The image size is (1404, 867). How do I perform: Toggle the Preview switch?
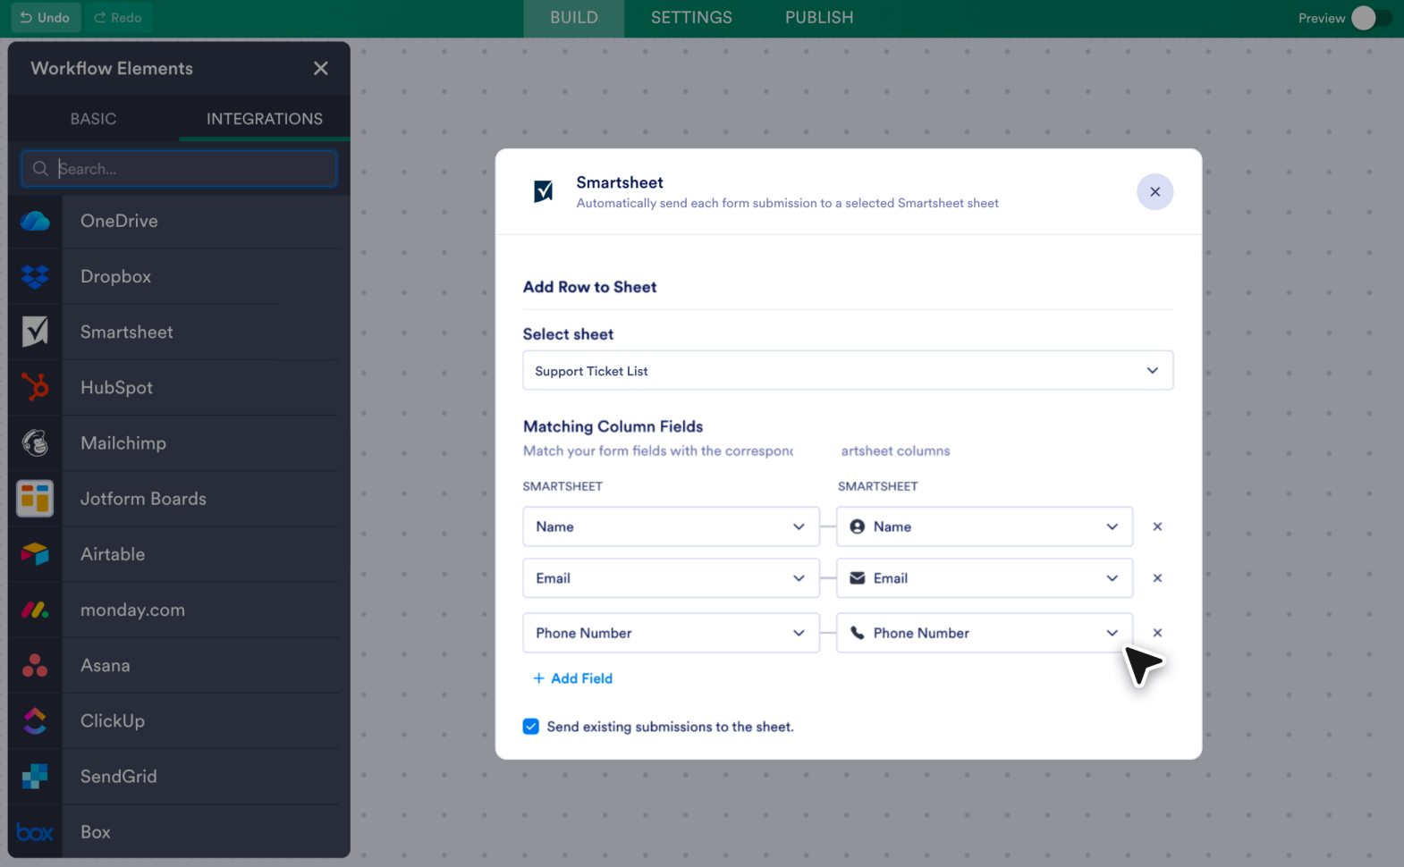(1371, 18)
